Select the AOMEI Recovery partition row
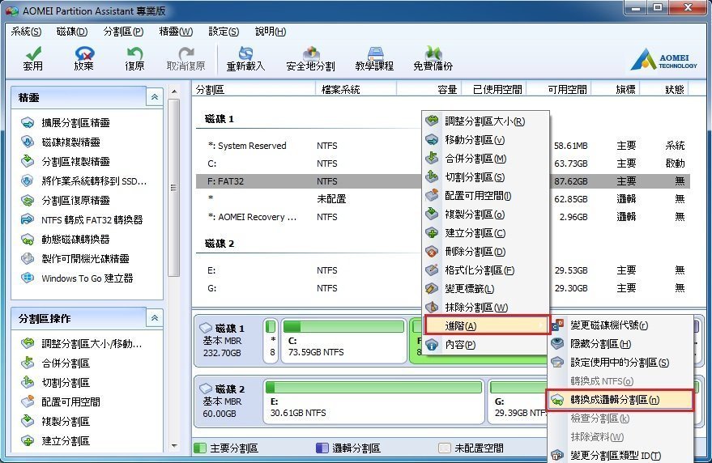This screenshot has height=463, width=712. pyautogui.click(x=443, y=217)
